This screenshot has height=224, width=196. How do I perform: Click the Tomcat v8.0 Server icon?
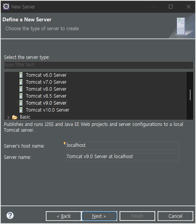point(21,89)
